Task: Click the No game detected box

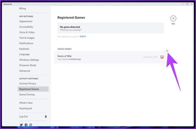Action: pos(111,28)
